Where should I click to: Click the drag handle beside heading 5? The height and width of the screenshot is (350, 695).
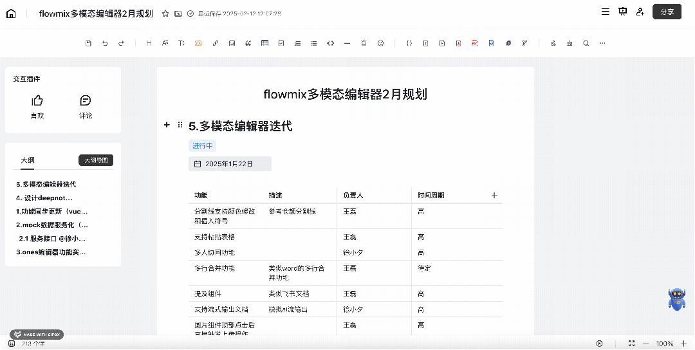click(x=180, y=125)
